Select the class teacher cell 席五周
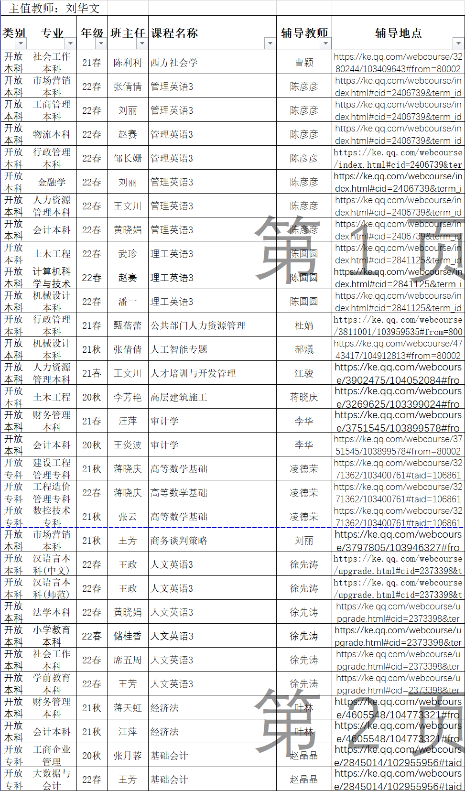Viewport: 465px width, 791px height. (128, 660)
